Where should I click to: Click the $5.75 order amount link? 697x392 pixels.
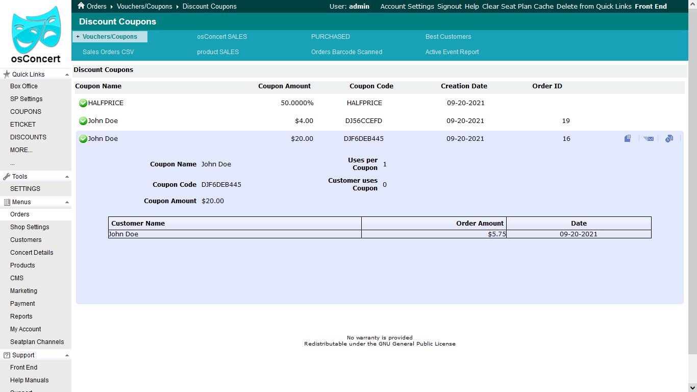(495, 234)
